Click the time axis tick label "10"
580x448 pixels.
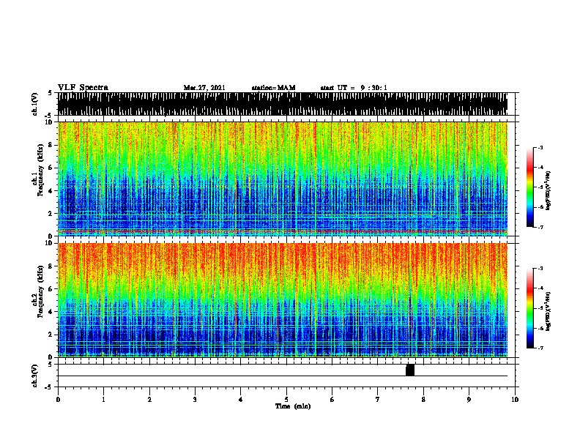pos(515,400)
